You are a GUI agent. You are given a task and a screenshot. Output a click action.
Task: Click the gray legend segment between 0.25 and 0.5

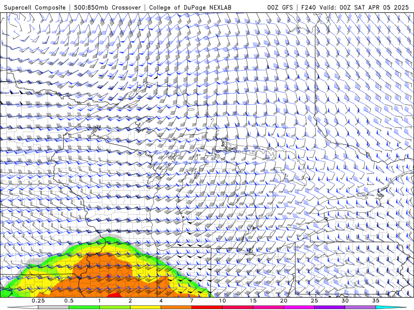pos(53,307)
